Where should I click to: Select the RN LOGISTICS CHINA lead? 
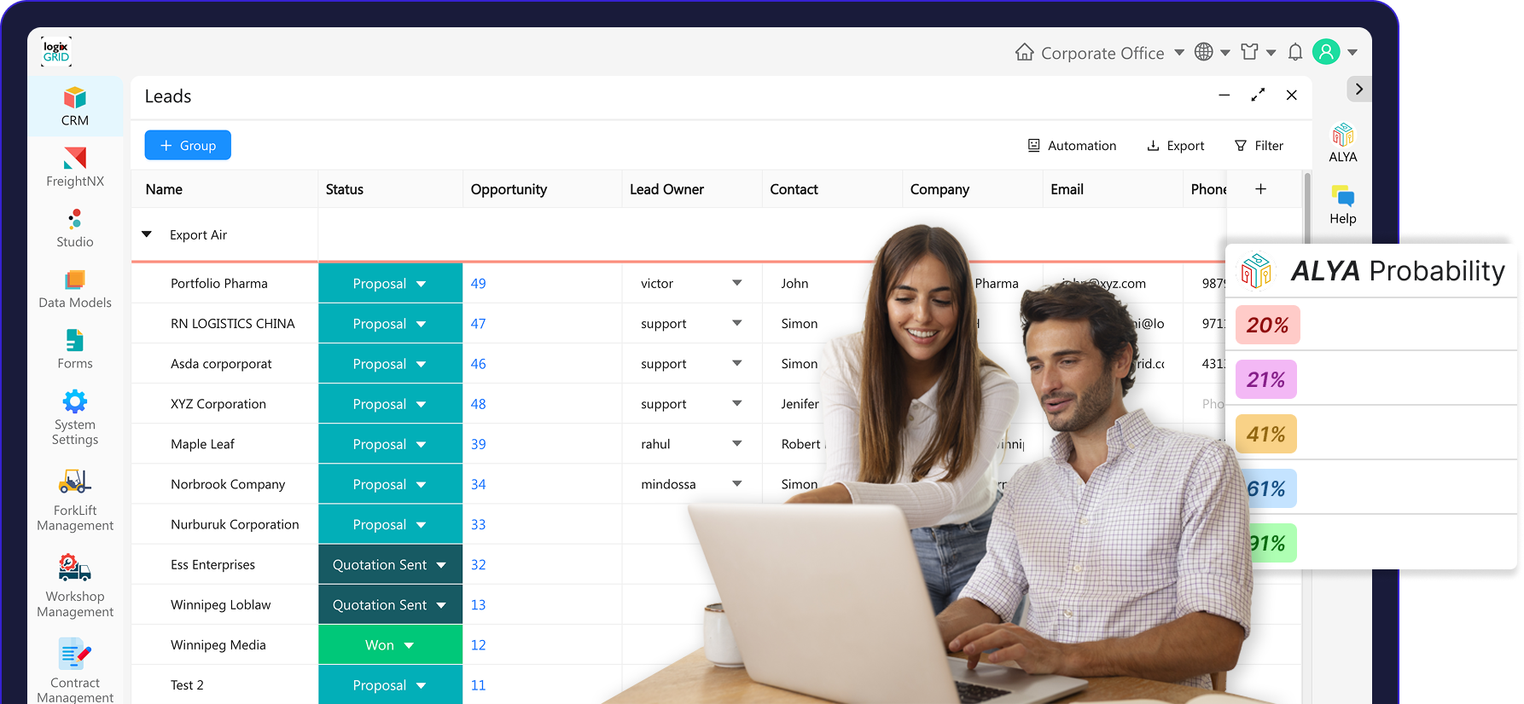[x=233, y=324]
